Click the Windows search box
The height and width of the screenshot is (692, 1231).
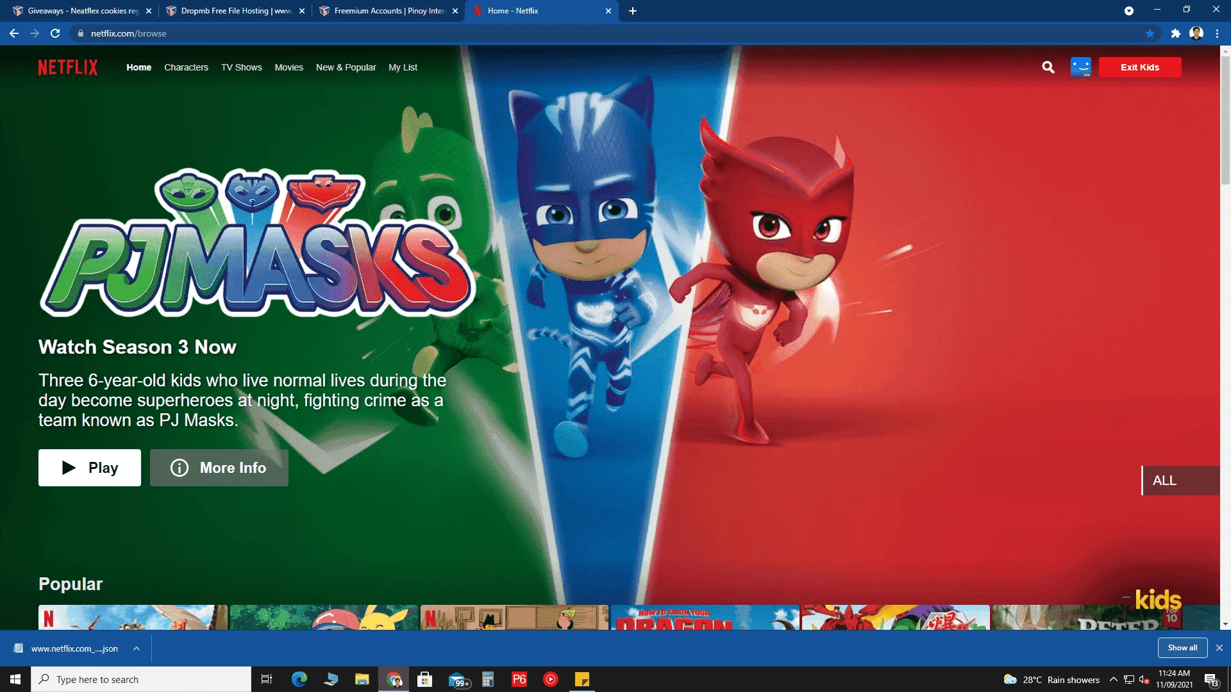(141, 679)
